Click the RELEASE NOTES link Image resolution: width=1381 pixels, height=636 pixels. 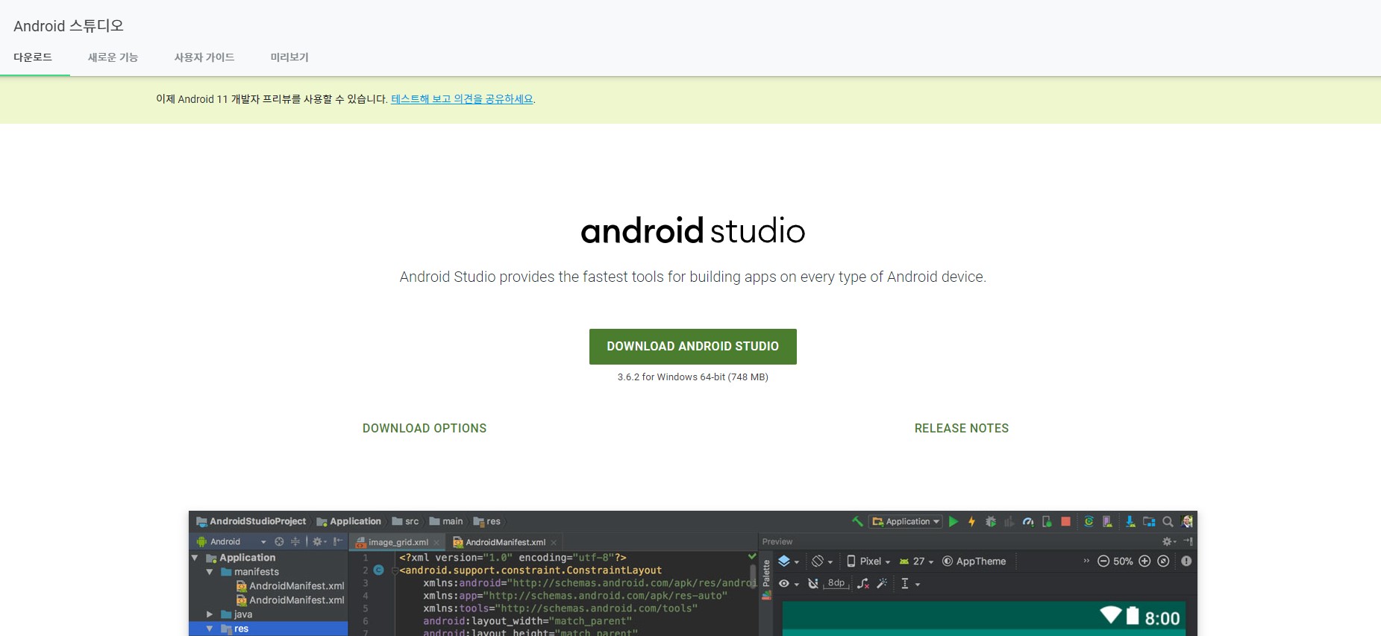(962, 428)
